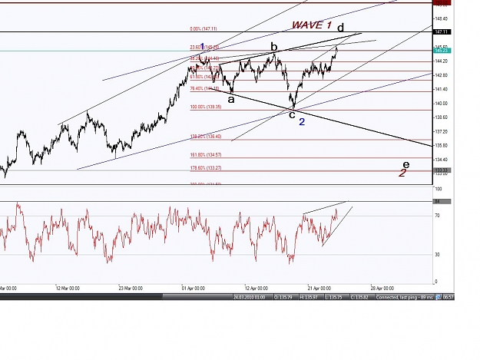480x360 pixels.
Task: Click the '0.00% (147.11)' Fibonacci level label
Action: [x=204, y=28]
